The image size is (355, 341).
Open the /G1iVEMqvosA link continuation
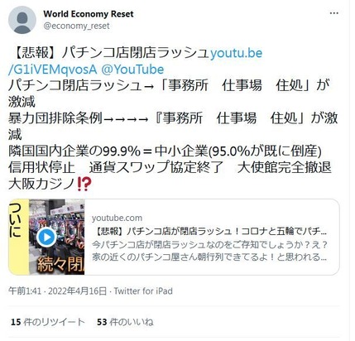53,70
